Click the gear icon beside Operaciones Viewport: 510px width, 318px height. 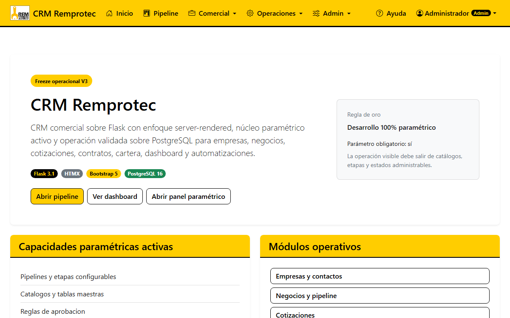(x=250, y=13)
